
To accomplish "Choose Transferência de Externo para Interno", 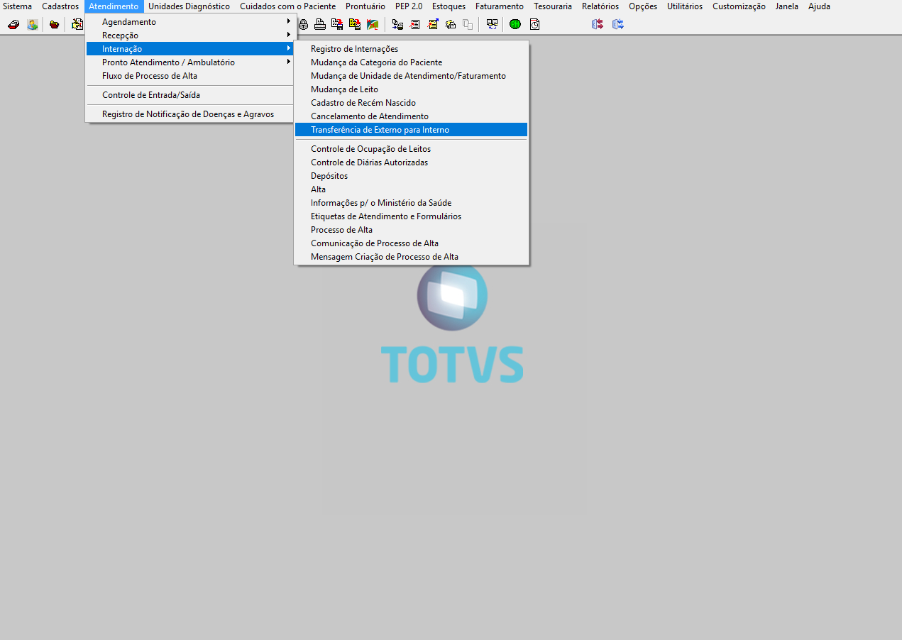I will (411, 130).
